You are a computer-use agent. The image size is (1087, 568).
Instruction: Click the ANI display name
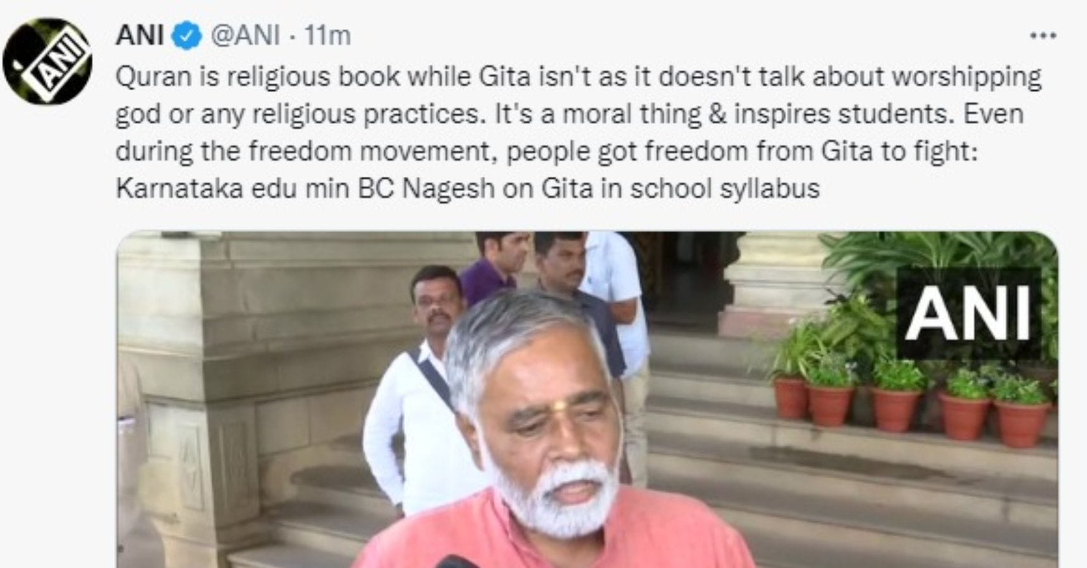click(x=140, y=36)
